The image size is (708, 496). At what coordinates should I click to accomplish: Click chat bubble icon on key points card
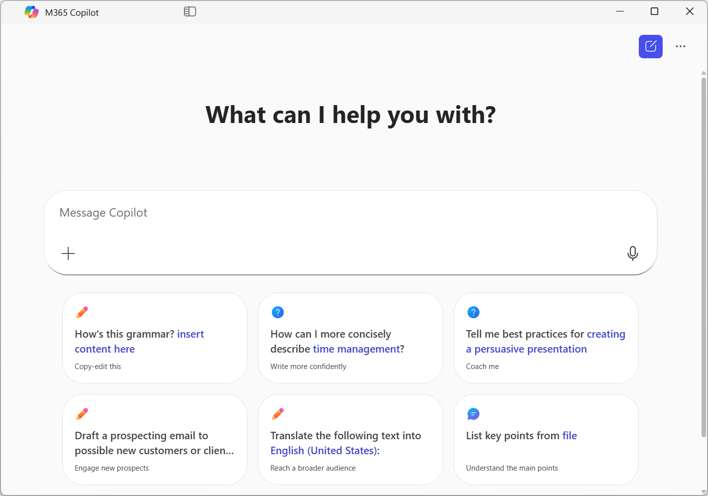click(x=473, y=414)
